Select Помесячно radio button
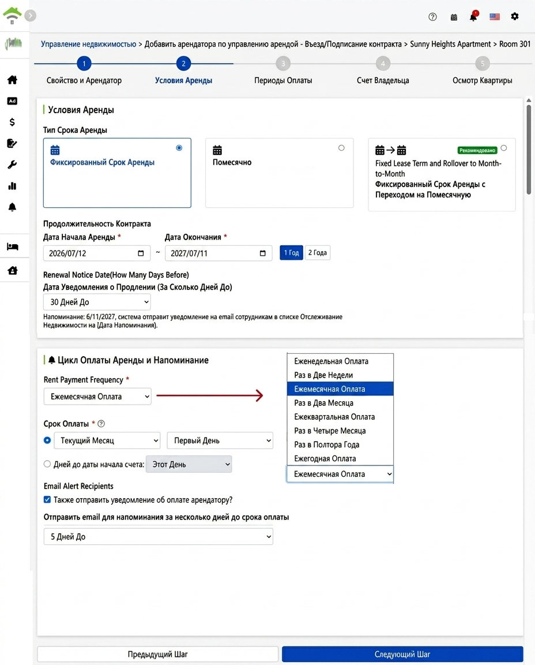535x665 pixels. click(341, 148)
